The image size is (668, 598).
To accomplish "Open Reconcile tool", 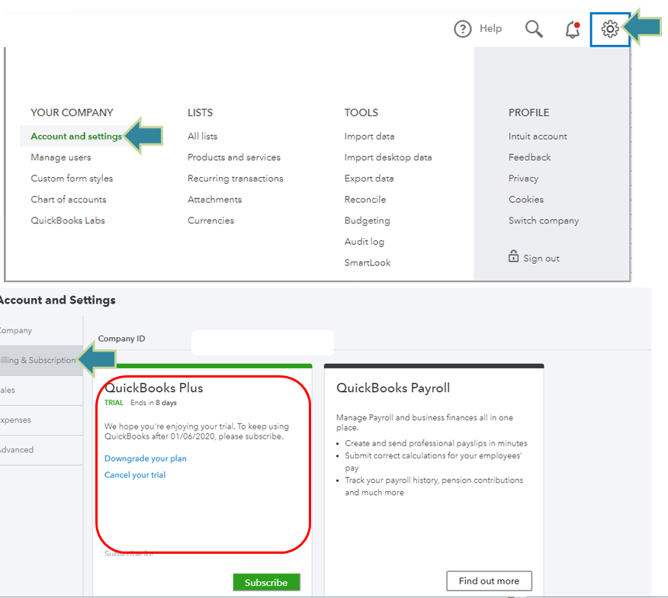I will (x=365, y=200).
